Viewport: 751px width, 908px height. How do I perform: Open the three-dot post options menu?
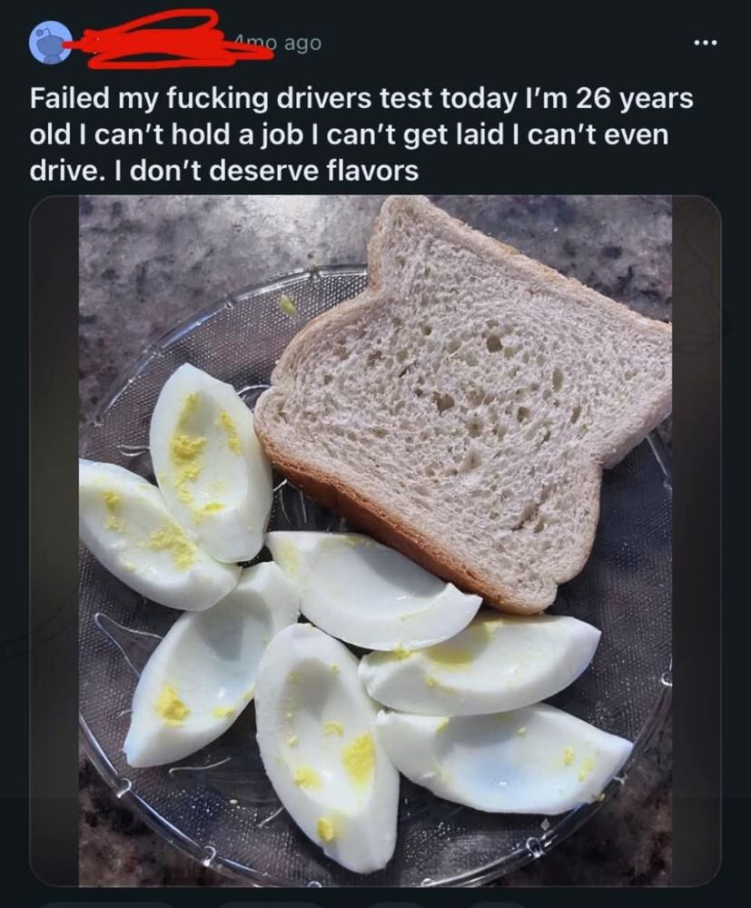click(x=706, y=43)
